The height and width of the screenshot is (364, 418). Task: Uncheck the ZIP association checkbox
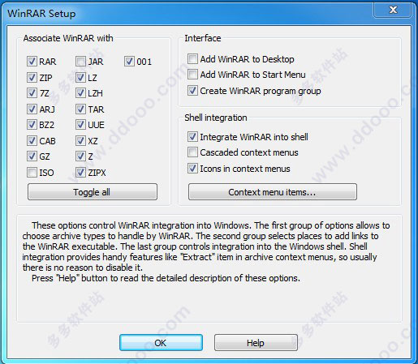[32, 78]
